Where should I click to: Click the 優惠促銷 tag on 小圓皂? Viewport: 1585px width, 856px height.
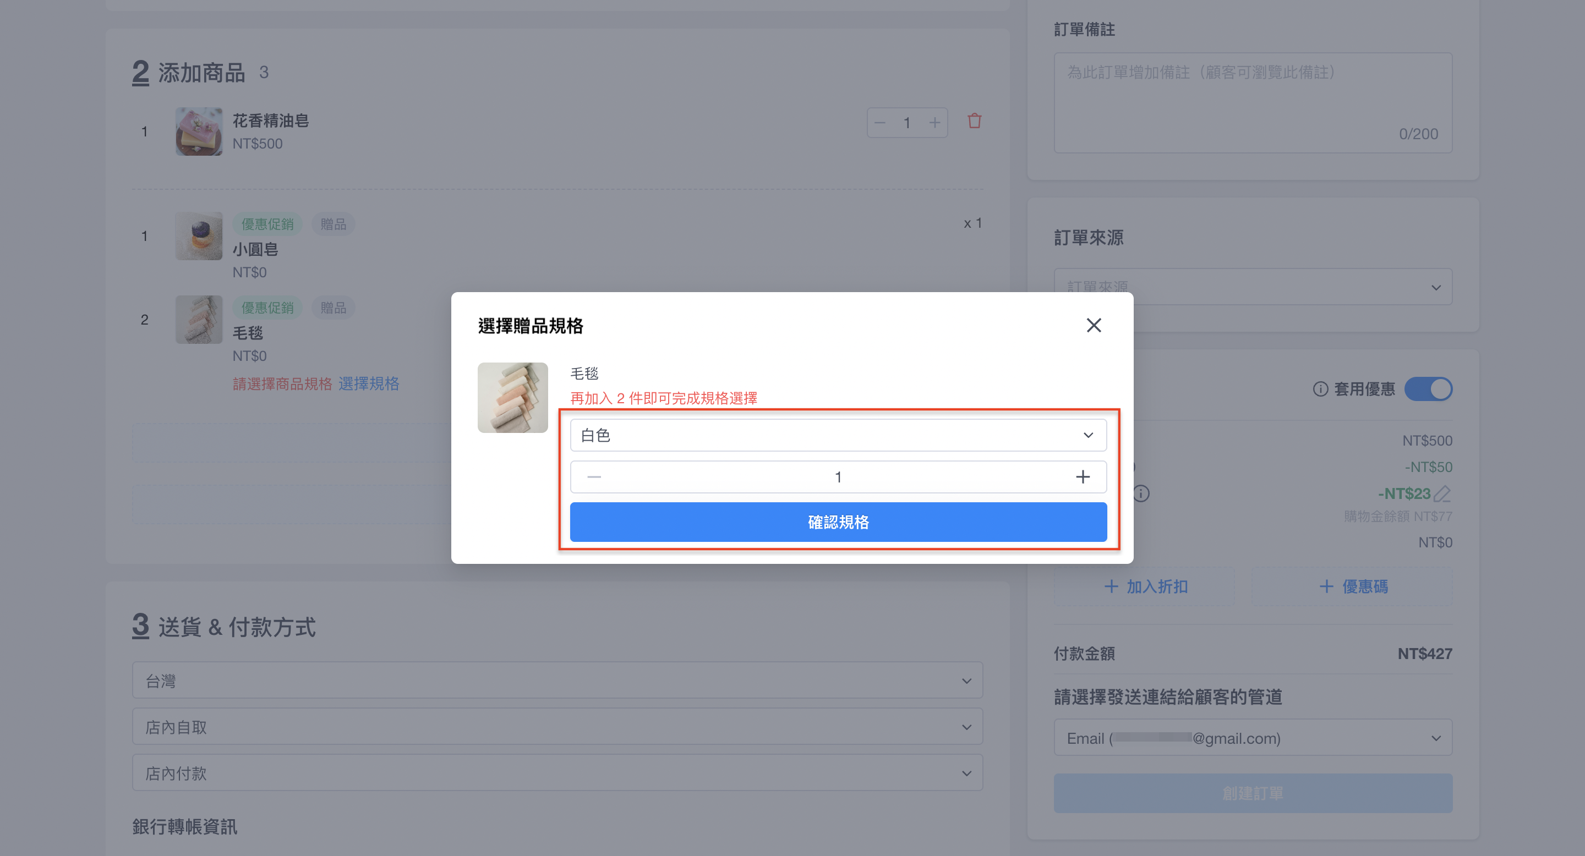click(267, 224)
